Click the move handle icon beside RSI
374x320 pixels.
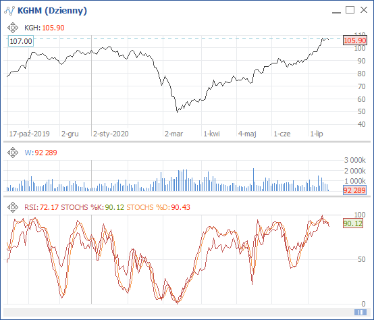coord(13,207)
